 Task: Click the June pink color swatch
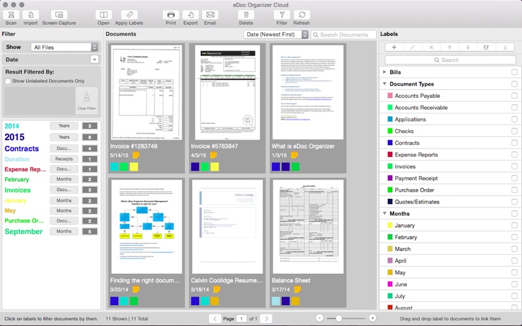390,284
